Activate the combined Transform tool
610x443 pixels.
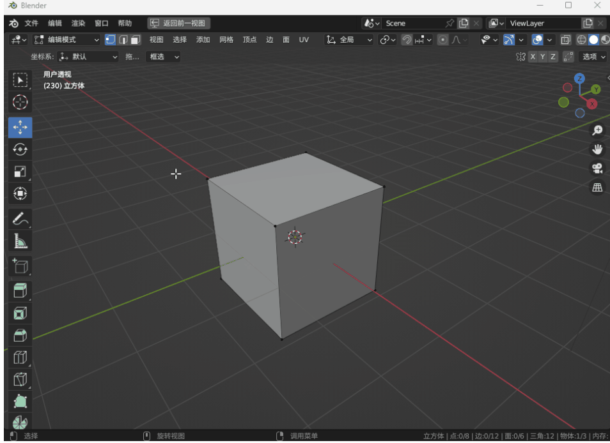coord(20,193)
